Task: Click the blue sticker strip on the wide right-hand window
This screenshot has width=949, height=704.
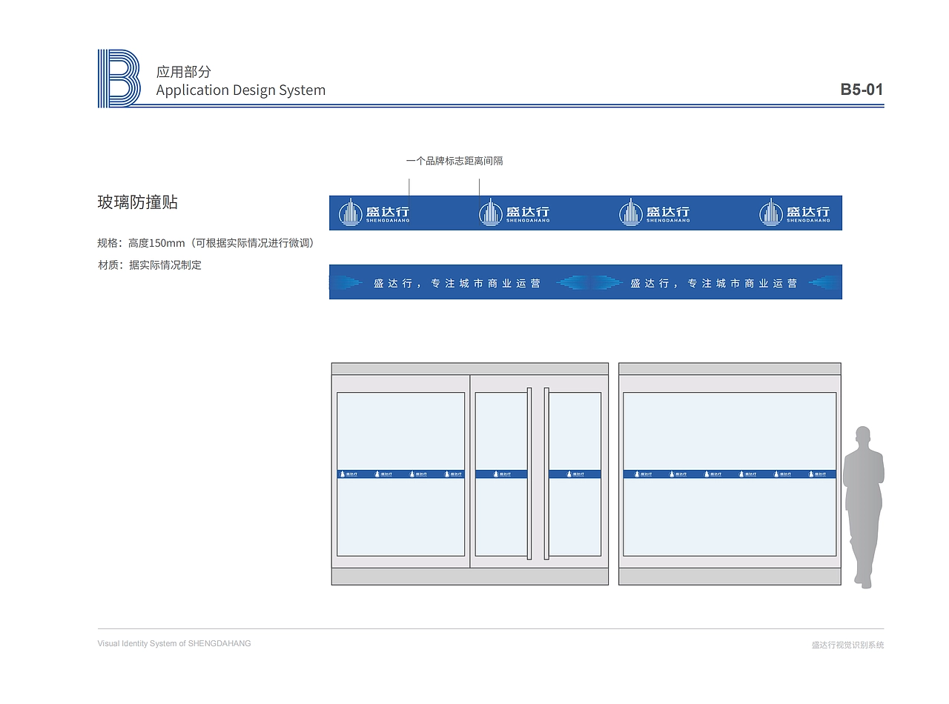Action: coord(730,474)
